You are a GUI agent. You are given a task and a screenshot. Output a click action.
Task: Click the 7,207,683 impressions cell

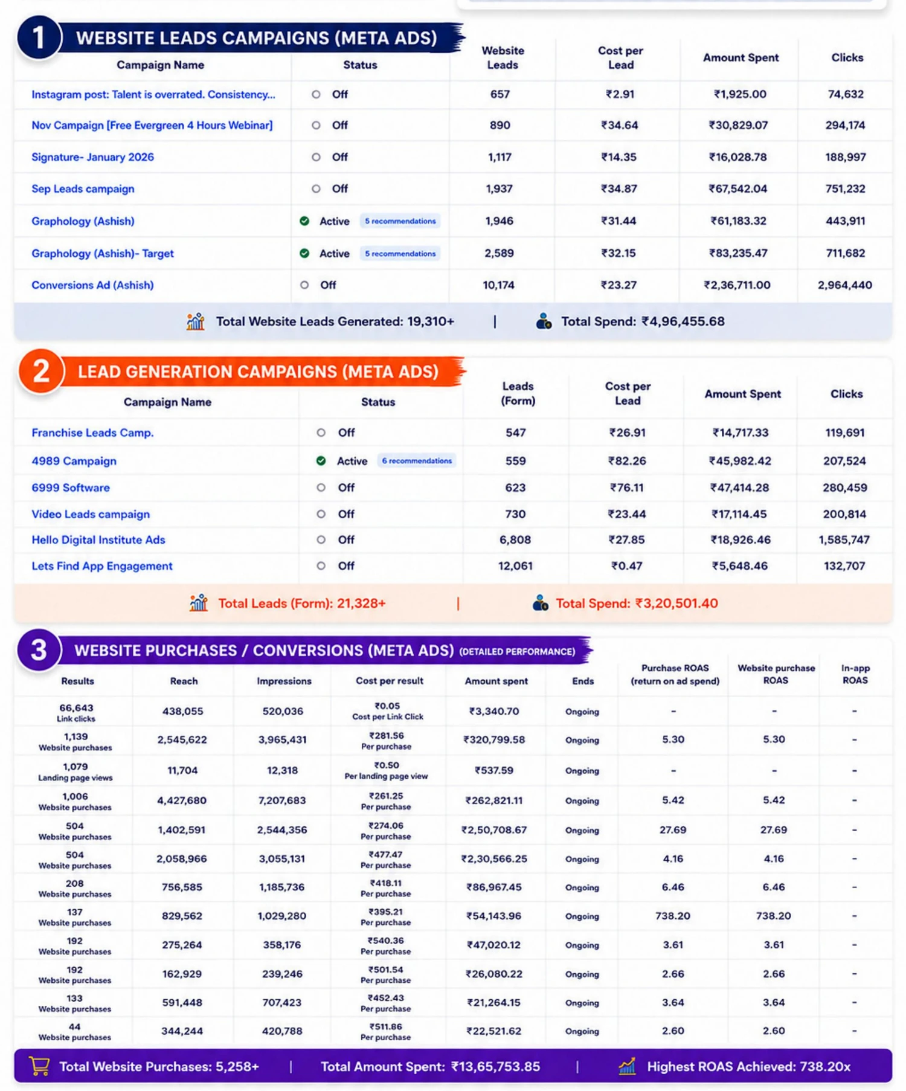click(x=283, y=800)
